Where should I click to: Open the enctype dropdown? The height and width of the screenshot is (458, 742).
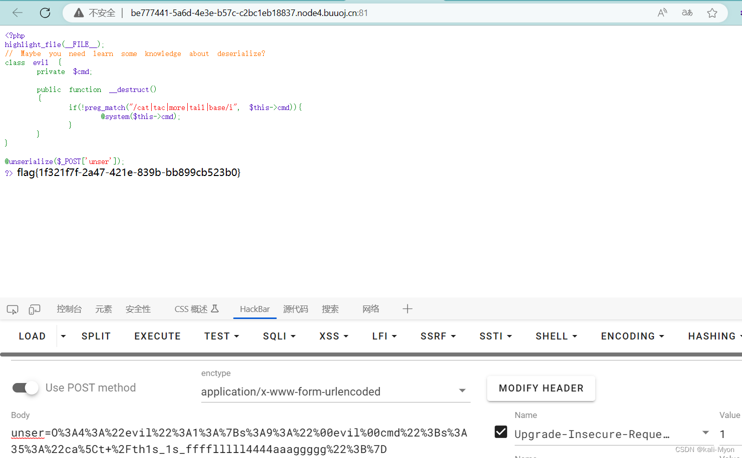click(462, 391)
